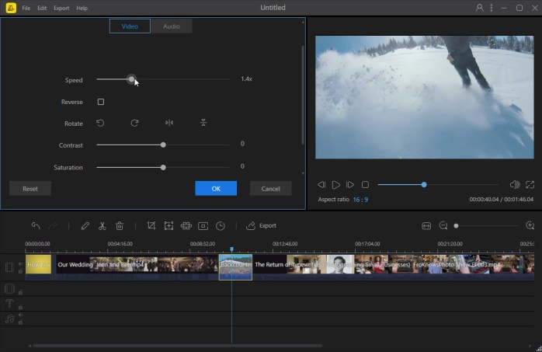Stop preview playback

tap(365, 185)
